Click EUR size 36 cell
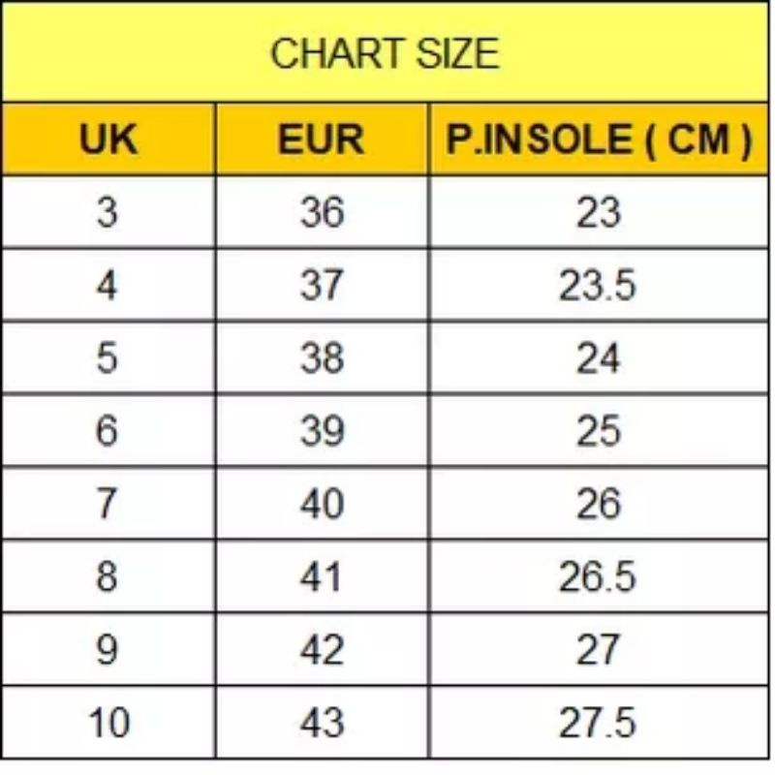The image size is (775, 775). [x=322, y=212]
